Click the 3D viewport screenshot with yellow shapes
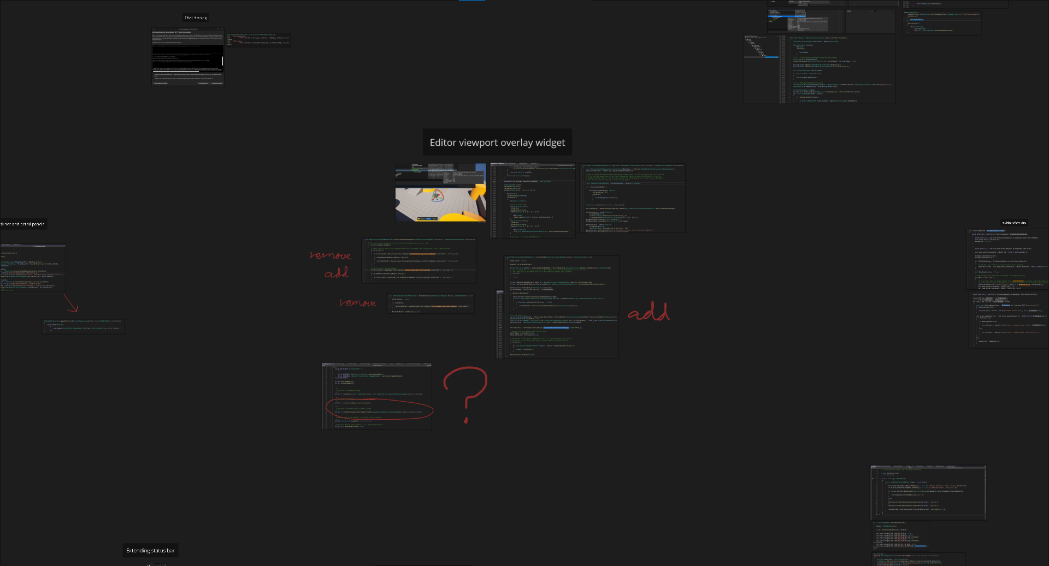 (x=440, y=193)
